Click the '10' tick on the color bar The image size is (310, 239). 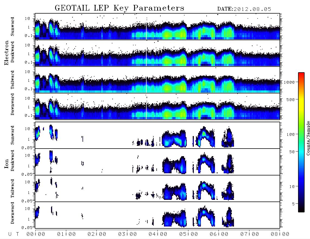(292, 187)
